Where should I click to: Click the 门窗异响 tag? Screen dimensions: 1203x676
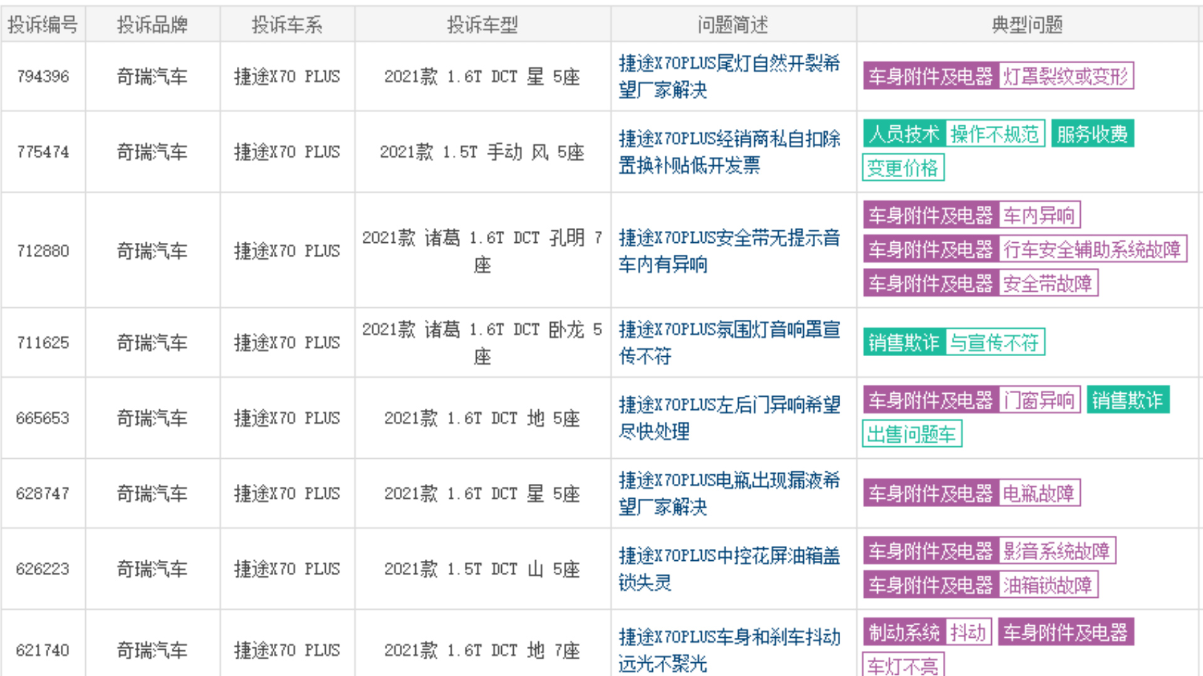1039,400
